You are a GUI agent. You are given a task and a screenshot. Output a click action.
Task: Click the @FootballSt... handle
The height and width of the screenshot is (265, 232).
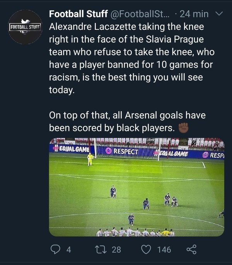pos(136,14)
